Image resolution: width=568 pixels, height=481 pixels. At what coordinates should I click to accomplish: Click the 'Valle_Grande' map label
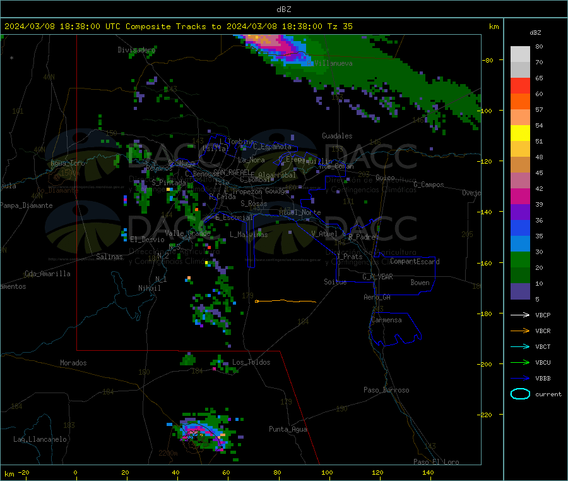coord(187,233)
